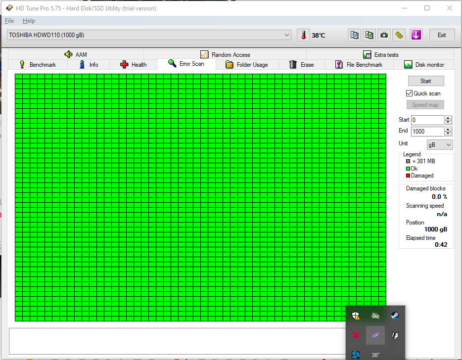This screenshot has width=462, height=360.
Task: Click the "0:42" elapsed time value
Action: pyautogui.click(x=441, y=245)
